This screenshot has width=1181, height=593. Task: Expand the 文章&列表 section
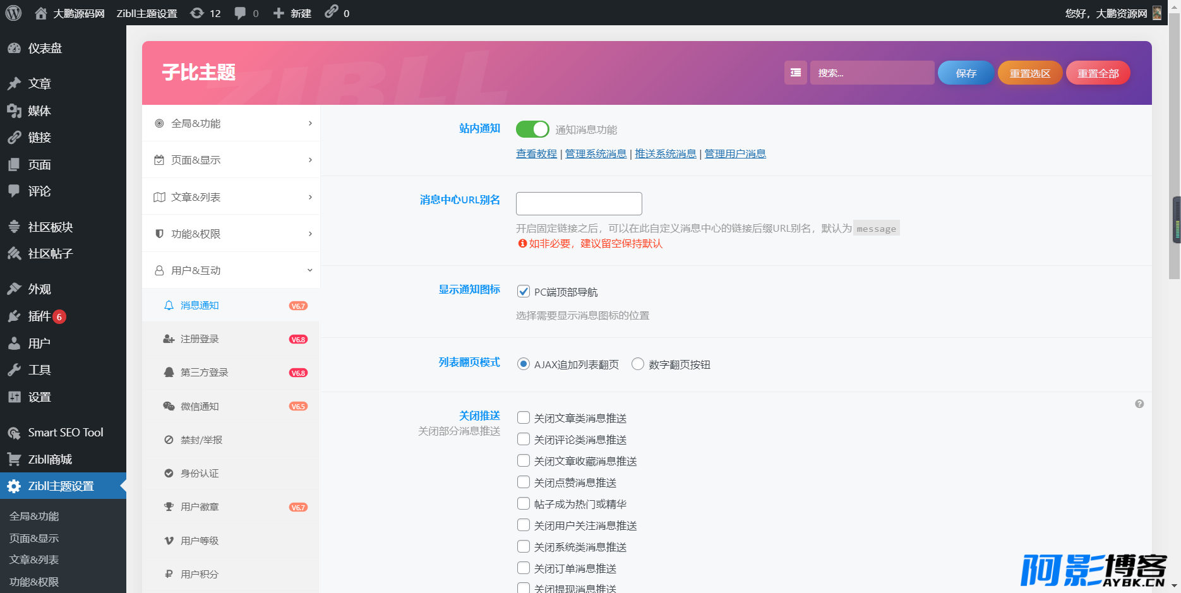coord(231,197)
